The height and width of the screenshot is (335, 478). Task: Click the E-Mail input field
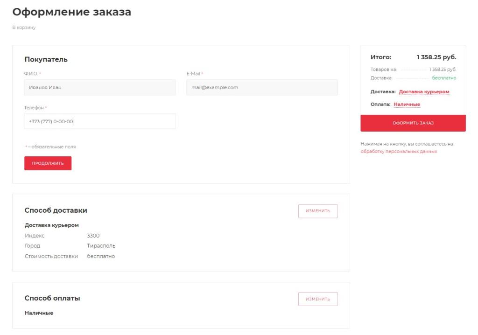[261, 87]
